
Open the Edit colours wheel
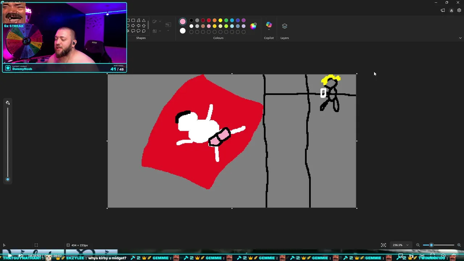(x=253, y=26)
